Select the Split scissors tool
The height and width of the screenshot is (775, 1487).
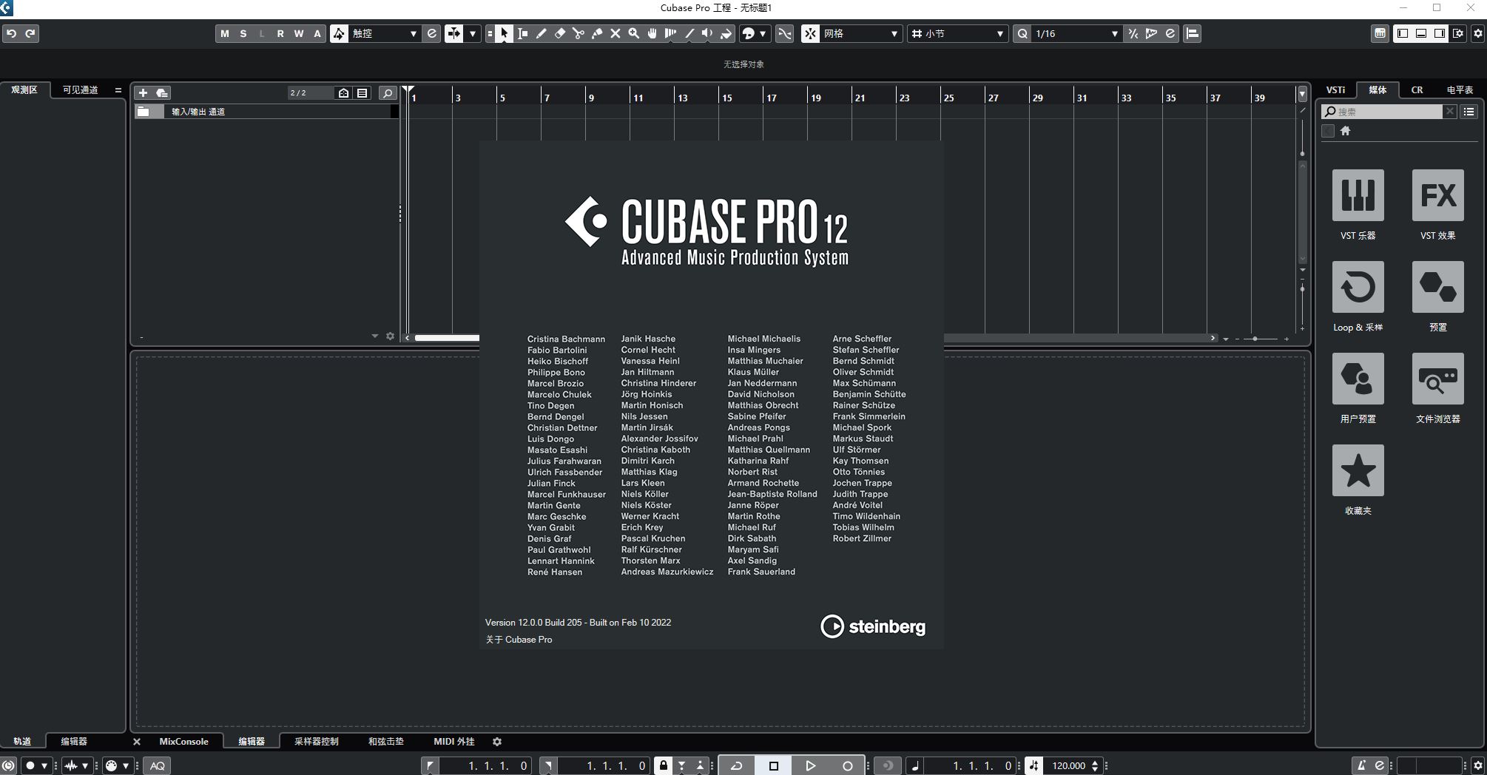click(578, 33)
